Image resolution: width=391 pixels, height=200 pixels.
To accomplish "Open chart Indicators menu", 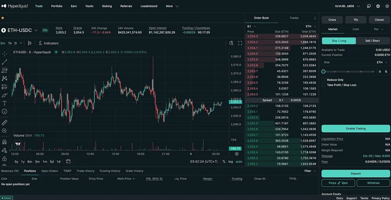I will click(x=48, y=43).
